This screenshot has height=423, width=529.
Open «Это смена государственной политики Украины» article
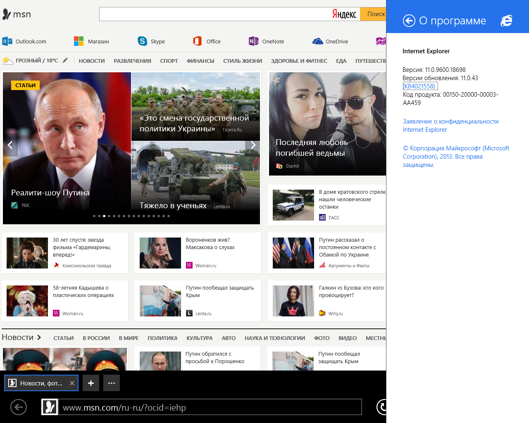pos(194,123)
